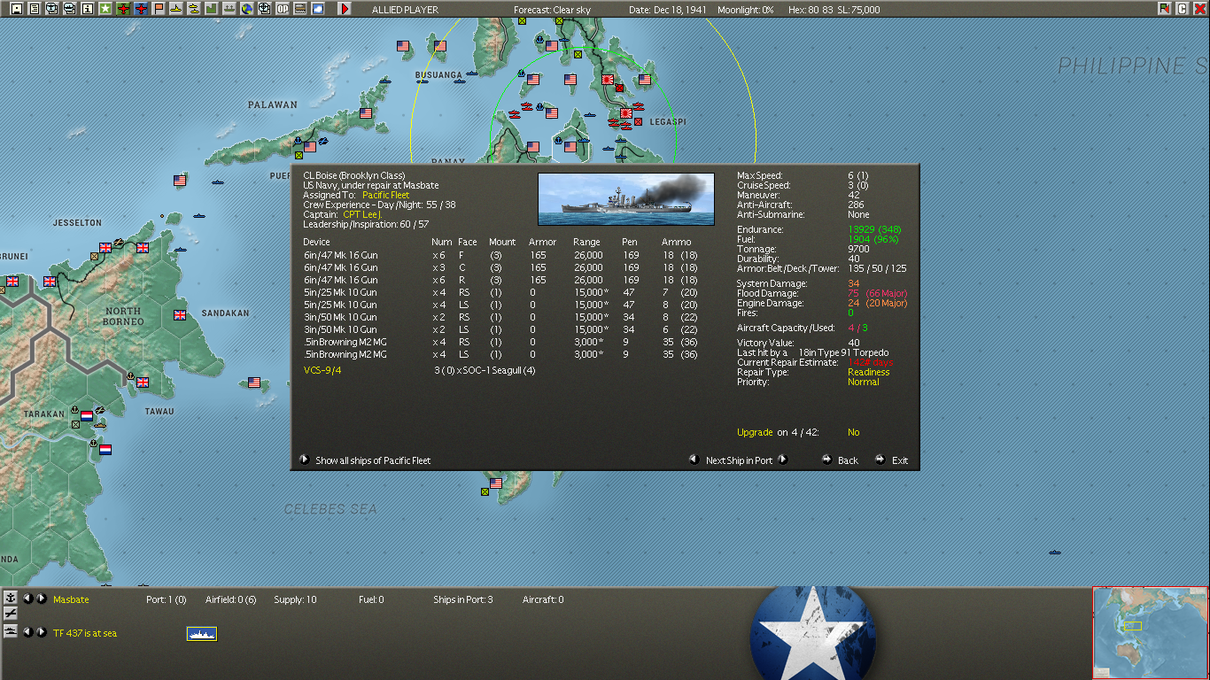Click Exit to close ship dialog
The height and width of the screenshot is (680, 1210).
click(900, 460)
